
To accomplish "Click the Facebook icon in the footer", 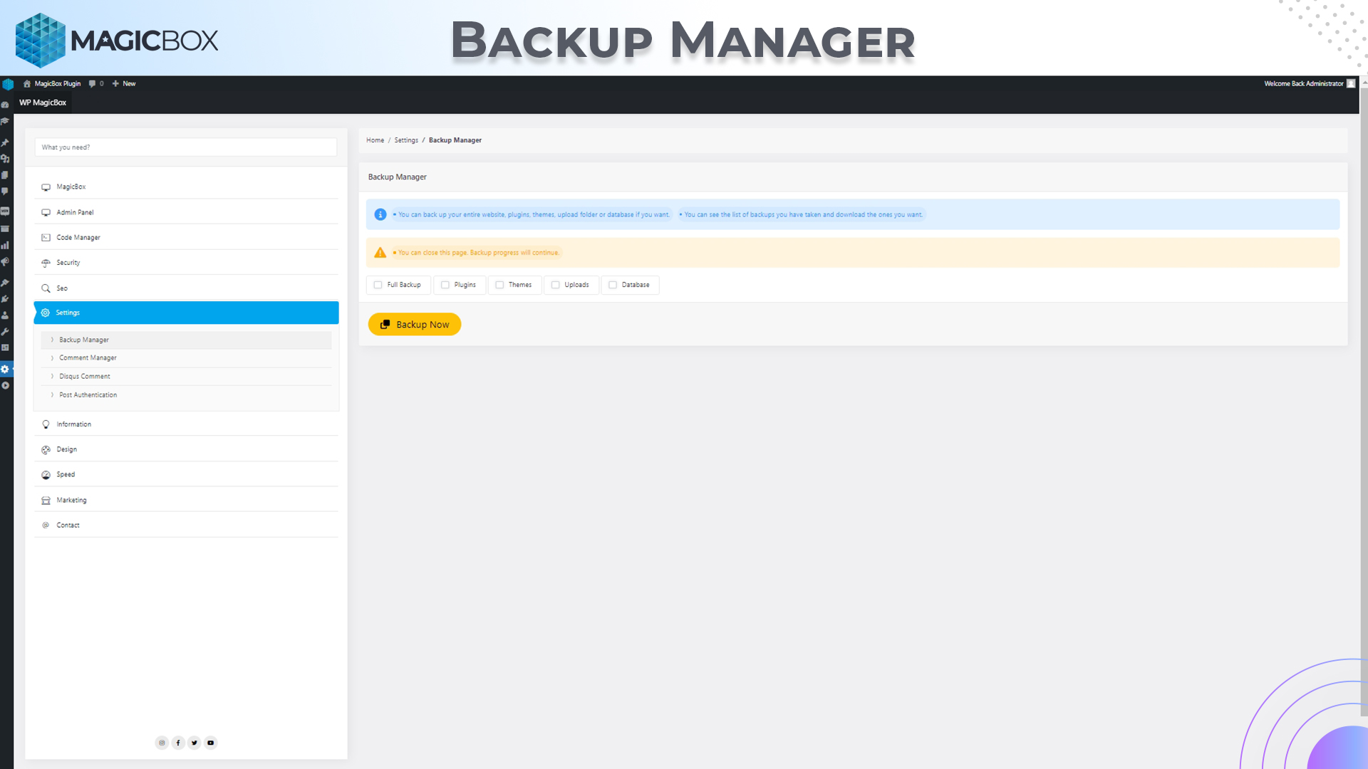I will [x=178, y=743].
